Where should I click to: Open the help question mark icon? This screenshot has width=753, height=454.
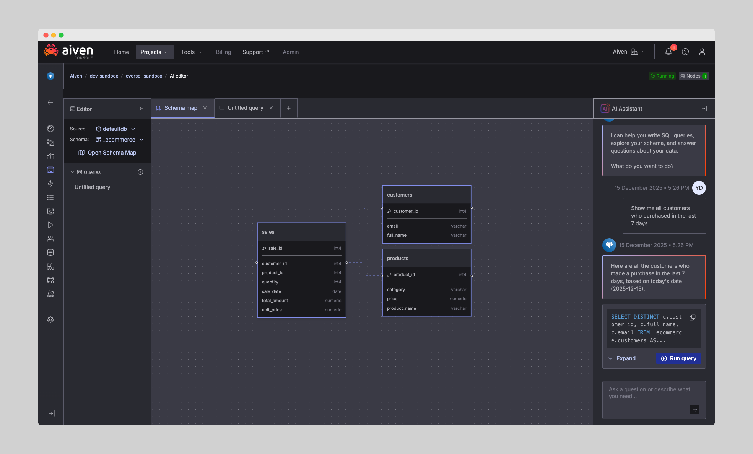click(x=685, y=52)
